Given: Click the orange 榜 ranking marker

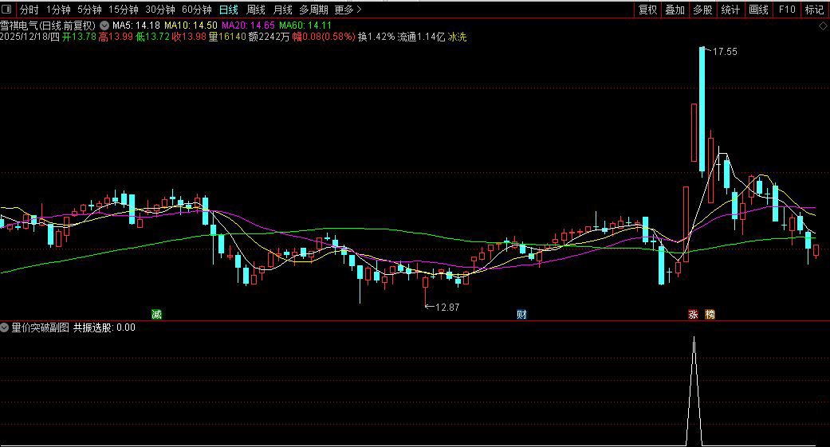Looking at the screenshot, I should pyautogui.click(x=710, y=314).
